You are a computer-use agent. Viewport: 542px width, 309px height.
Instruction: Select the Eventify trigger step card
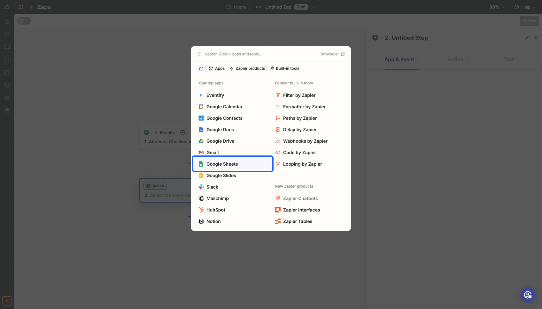coord(165,137)
